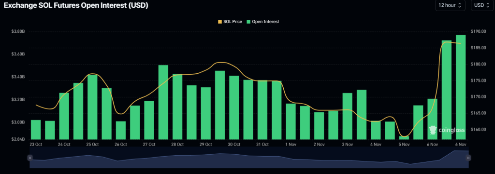495x174 pixels.
Task: Click the 25 Oct date label
Action: click(92, 145)
